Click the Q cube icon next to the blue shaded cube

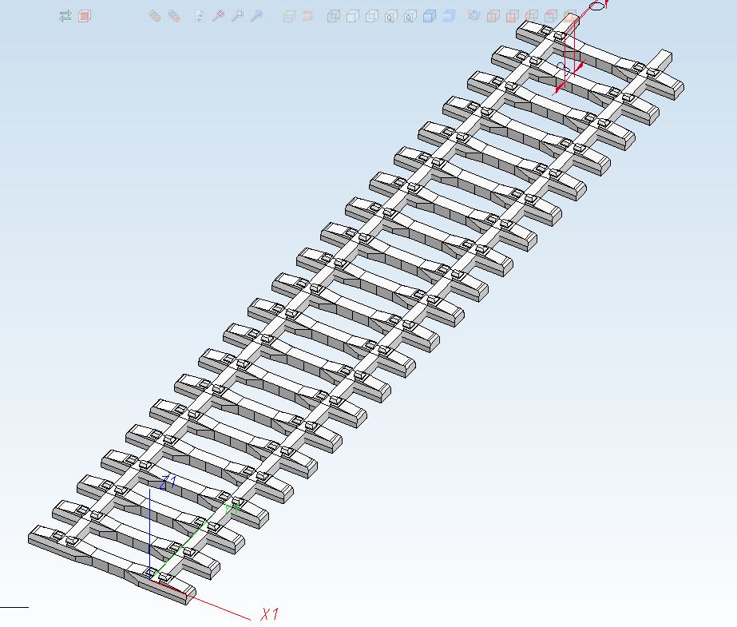(x=410, y=17)
